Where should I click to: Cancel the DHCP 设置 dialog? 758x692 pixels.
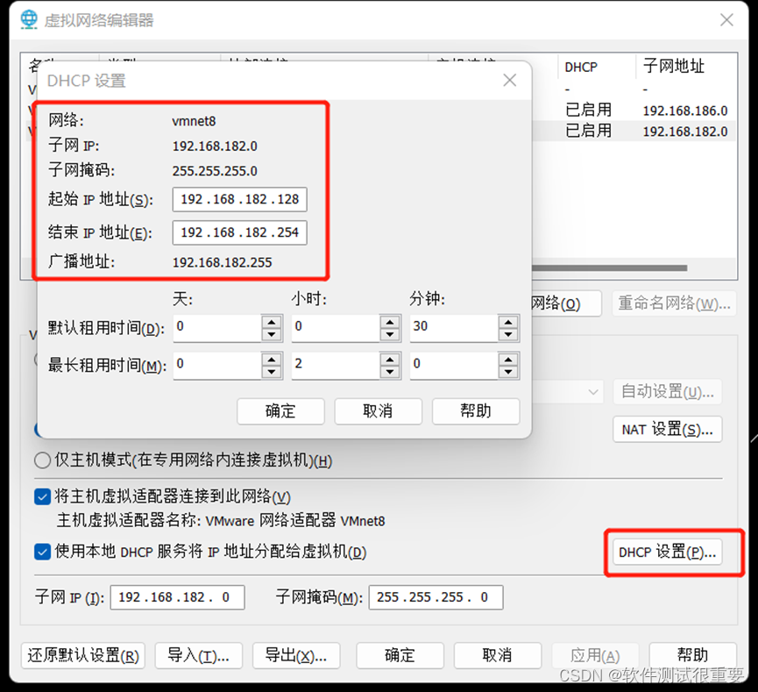click(378, 411)
